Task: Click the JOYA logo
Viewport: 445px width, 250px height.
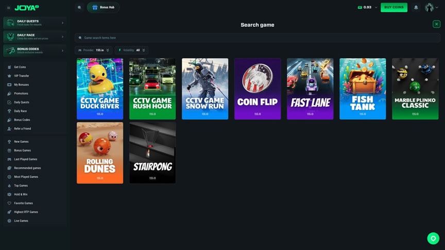Action: pos(27,8)
